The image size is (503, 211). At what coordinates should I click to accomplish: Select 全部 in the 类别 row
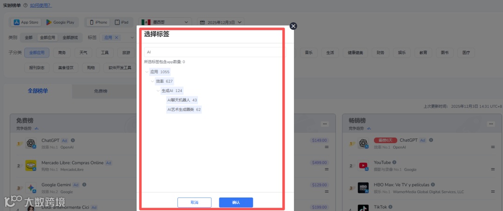(x=28, y=38)
